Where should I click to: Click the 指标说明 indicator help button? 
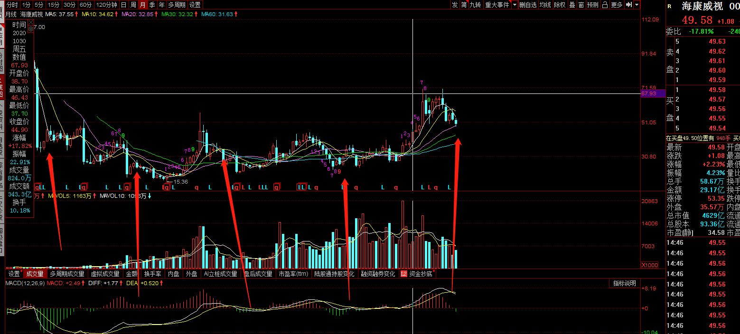tap(624, 283)
